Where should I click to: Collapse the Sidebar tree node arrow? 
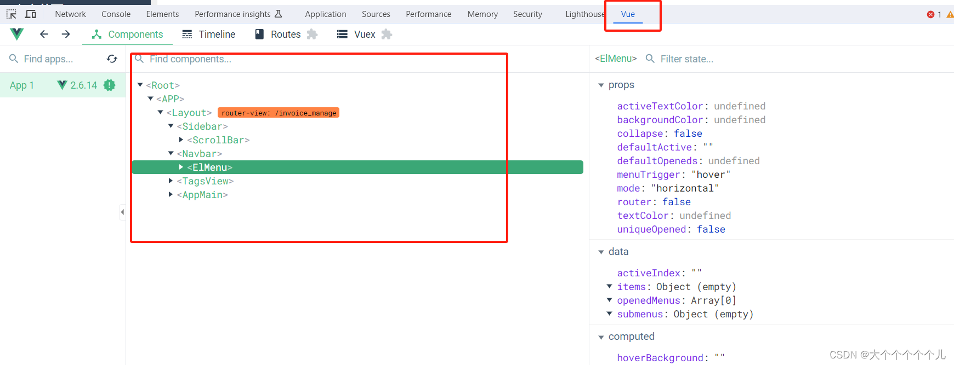(x=171, y=126)
